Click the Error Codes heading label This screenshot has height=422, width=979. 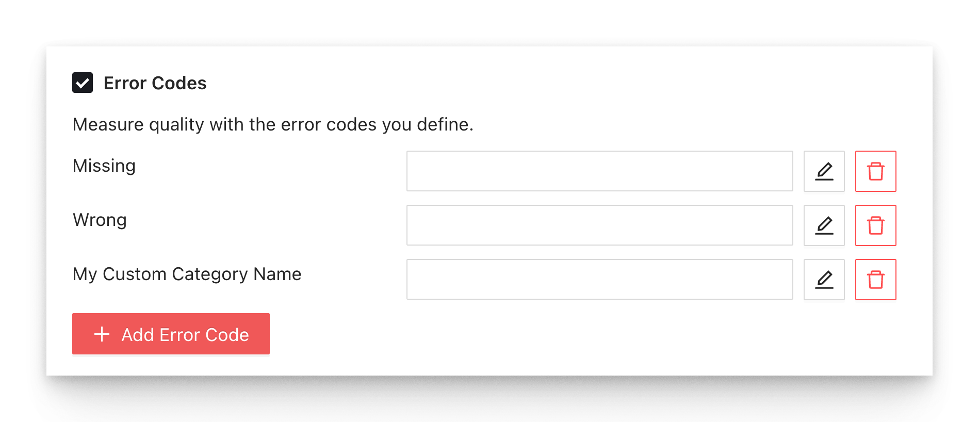pyautogui.click(x=155, y=83)
